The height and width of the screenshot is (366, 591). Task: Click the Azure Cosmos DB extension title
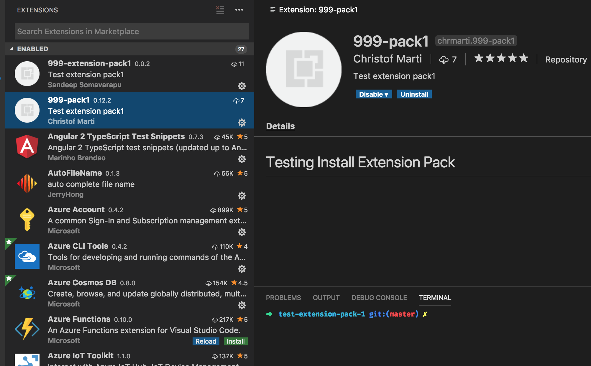(x=82, y=283)
